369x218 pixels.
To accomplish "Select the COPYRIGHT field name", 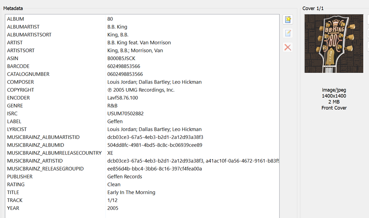I will click(20, 90).
